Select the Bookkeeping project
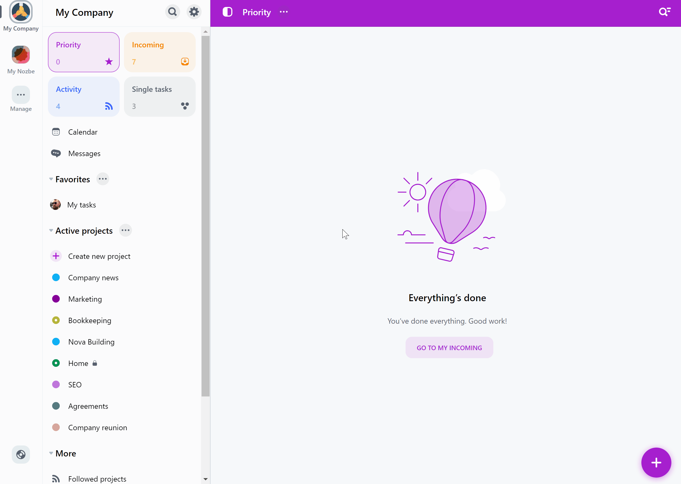The height and width of the screenshot is (484, 681). point(90,320)
